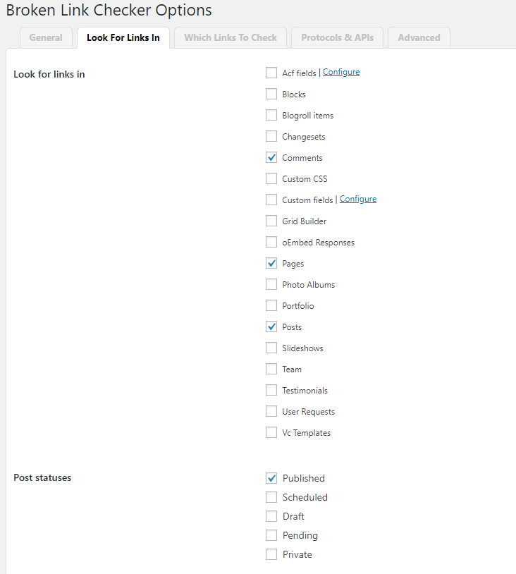Open the Which Links To Check tab

pyautogui.click(x=231, y=38)
